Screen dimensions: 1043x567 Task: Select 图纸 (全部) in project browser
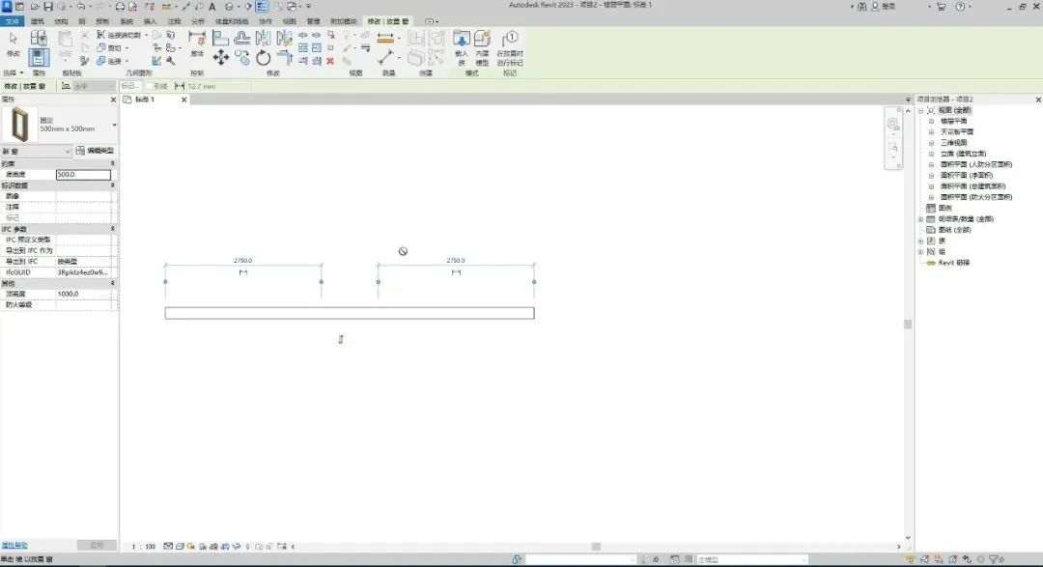(x=956, y=230)
